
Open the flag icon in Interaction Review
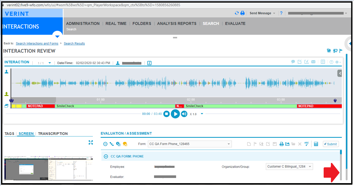341,51
